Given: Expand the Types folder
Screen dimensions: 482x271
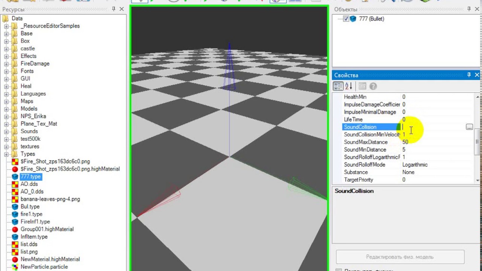Looking at the screenshot, I should click(6, 154).
